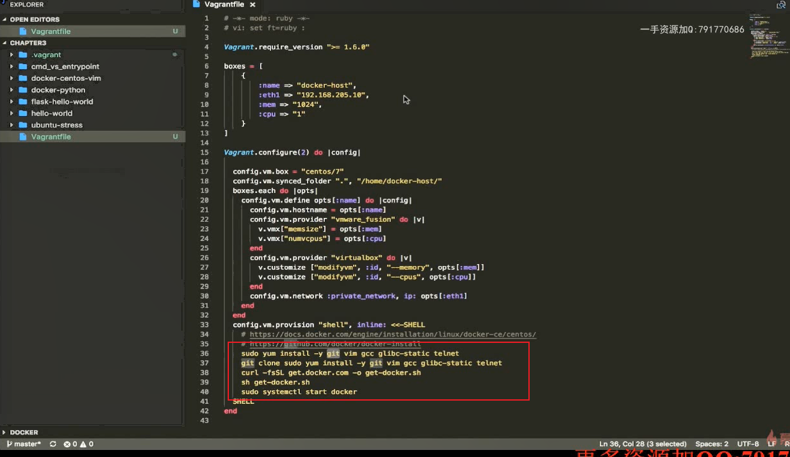
Task: Click the flask-hello-world folder icon
Action: coord(23,101)
